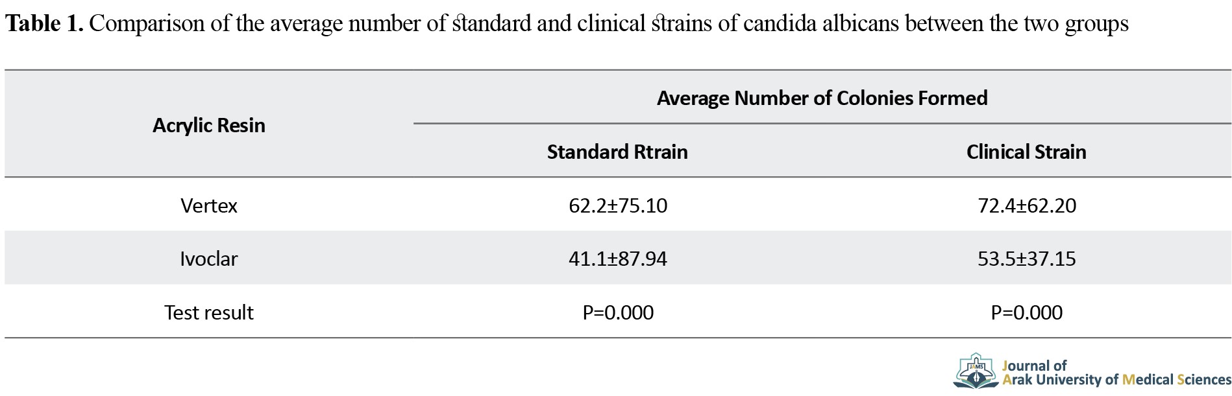Click the bold 'Table 1.' label
Viewport: 1232px width, 396px height.
(44, 23)
